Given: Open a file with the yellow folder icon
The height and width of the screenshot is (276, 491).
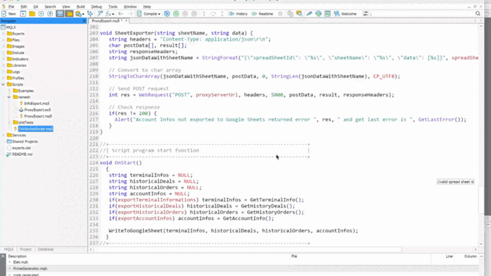Looking at the screenshot, I should pyautogui.click(x=32, y=14).
